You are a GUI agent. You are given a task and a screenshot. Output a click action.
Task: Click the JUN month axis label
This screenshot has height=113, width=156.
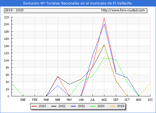[x=81, y=100]
